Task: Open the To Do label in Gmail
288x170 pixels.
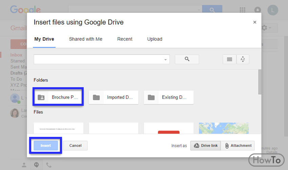Action: click(x=16, y=79)
